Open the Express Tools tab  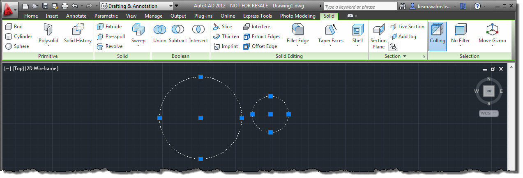click(258, 16)
